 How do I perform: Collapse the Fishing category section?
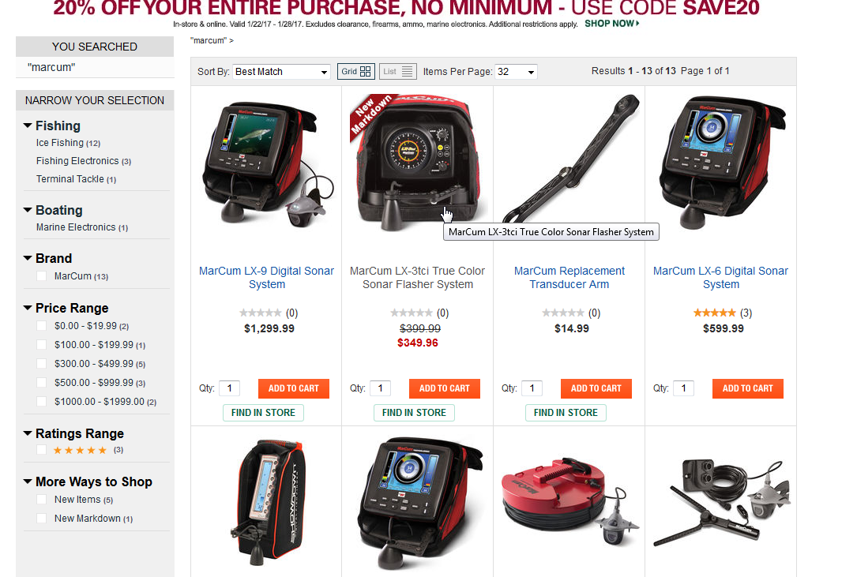[x=28, y=126]
